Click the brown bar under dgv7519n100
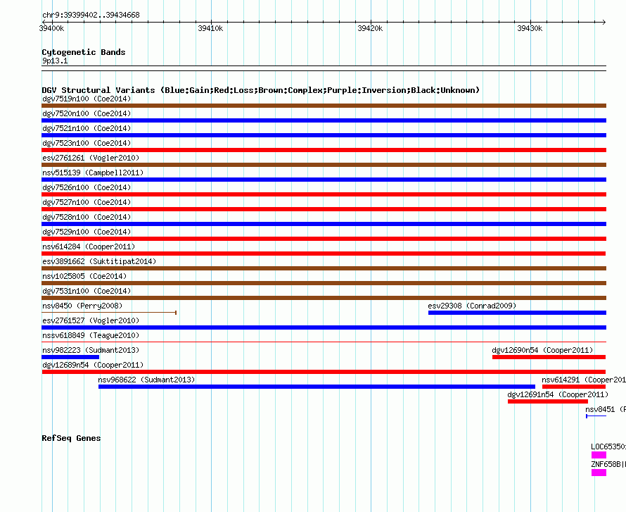 click(x=324, y=106)
